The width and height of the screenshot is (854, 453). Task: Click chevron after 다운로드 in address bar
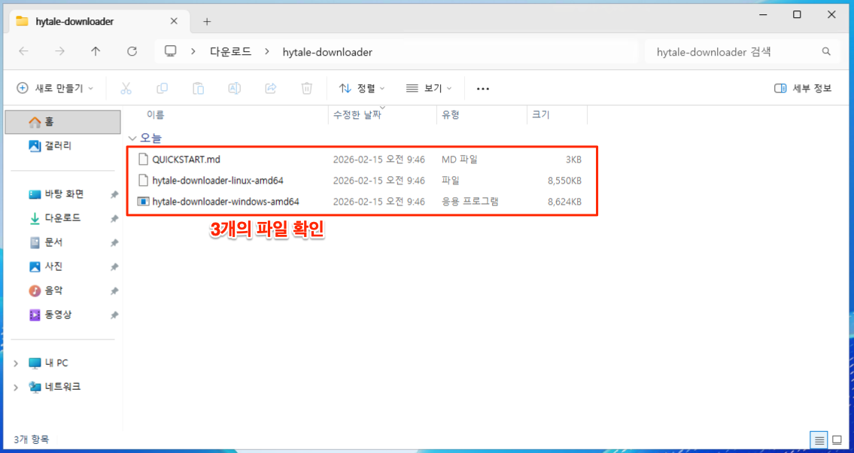pos(267,51)
